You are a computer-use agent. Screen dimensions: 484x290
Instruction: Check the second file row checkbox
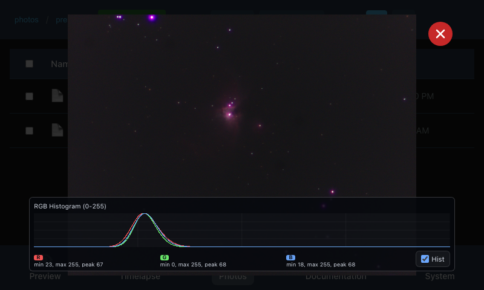coord(29,130)
